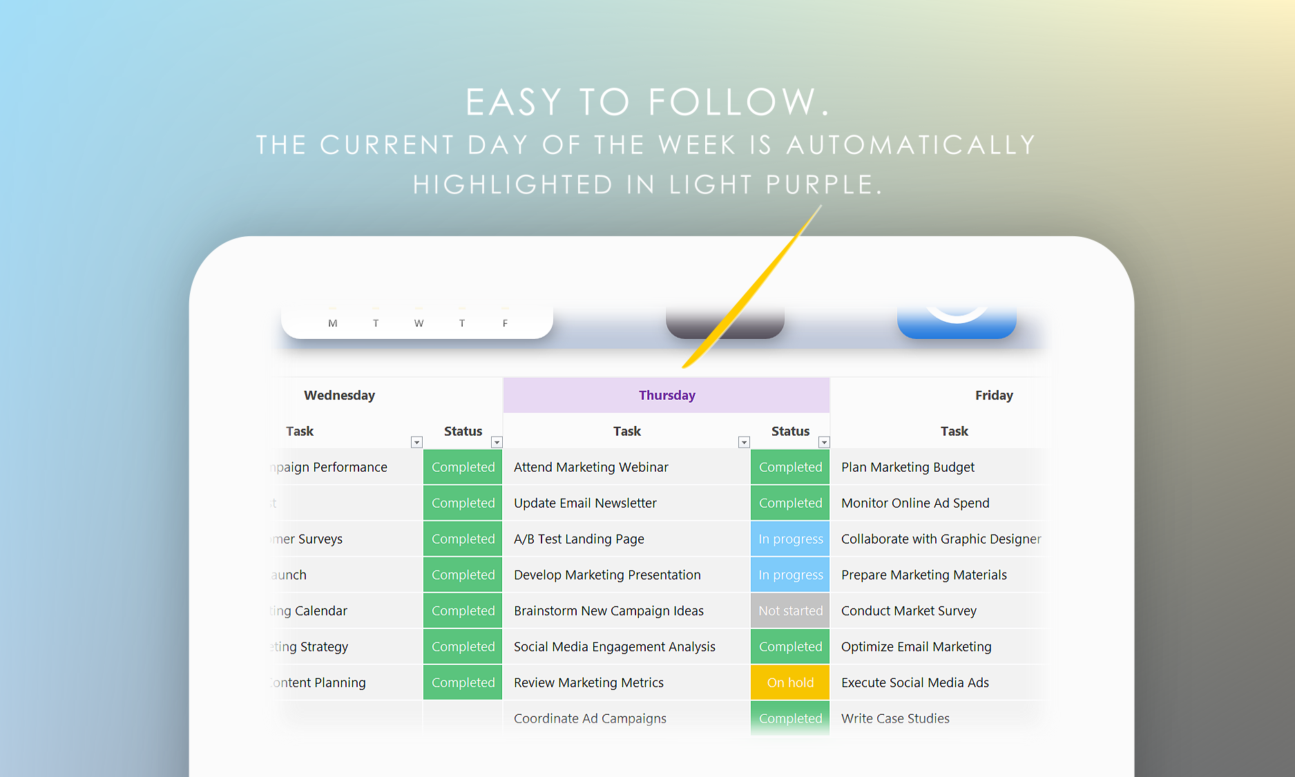The image size is (1295, 777).
Task: Click the F day label in weekday chart
Action: pos(505,323)
